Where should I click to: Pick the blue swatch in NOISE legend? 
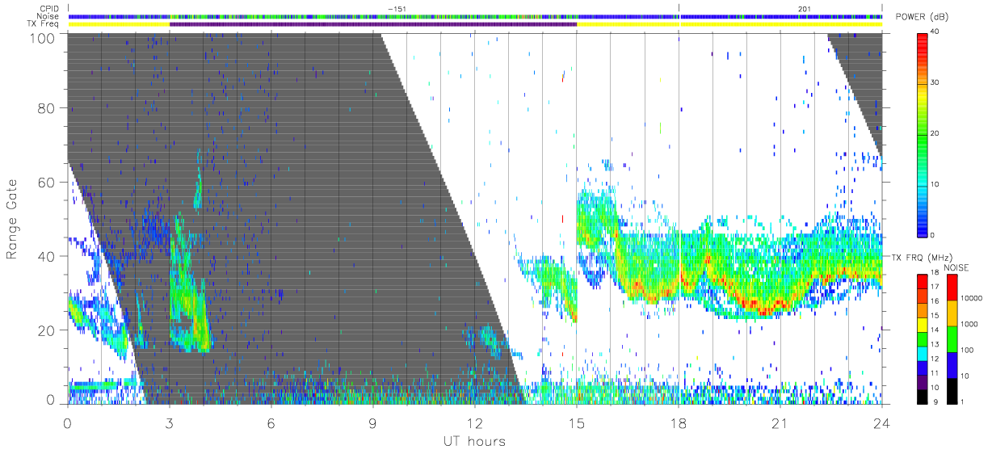(952, 364)
